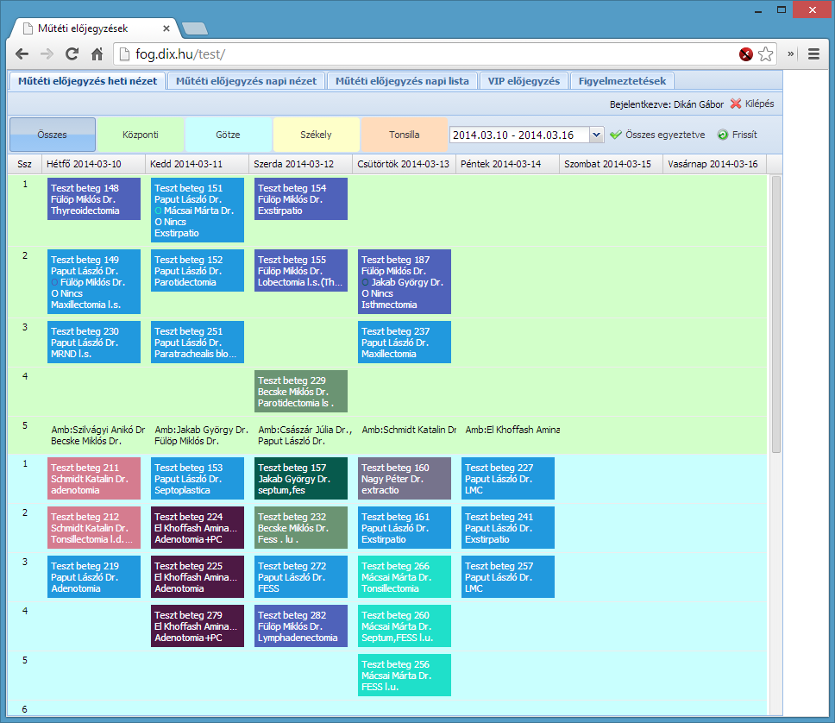Open the VIP előjegyzés tab
835x723 pixels.
[x=524, y=81]
